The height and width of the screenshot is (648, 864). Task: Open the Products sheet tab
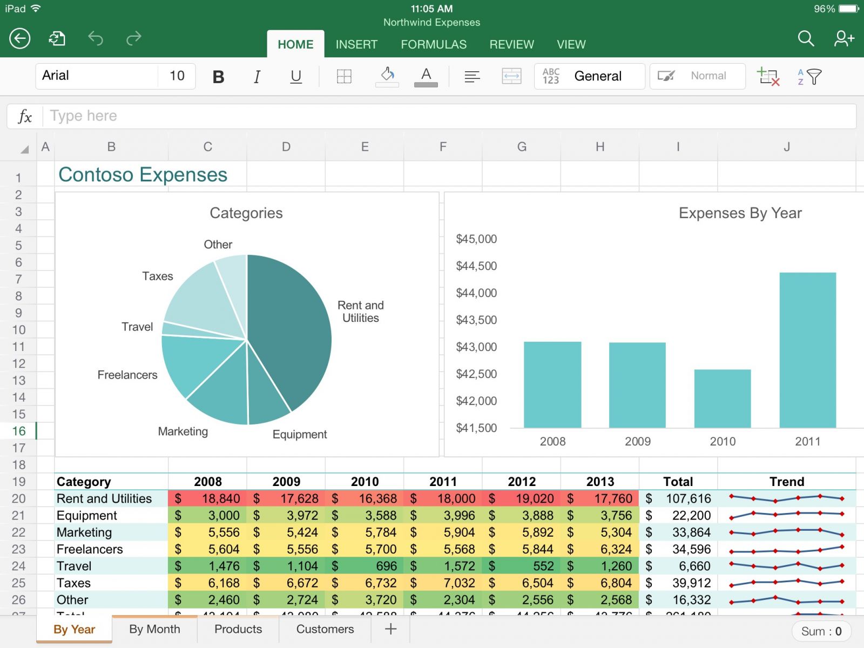(238, 629)
